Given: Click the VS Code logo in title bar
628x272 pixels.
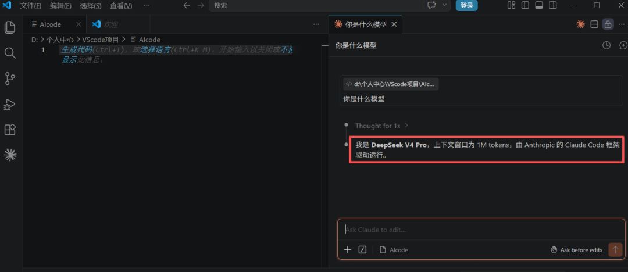Looking at the screenshot, I should click(7, 5).
